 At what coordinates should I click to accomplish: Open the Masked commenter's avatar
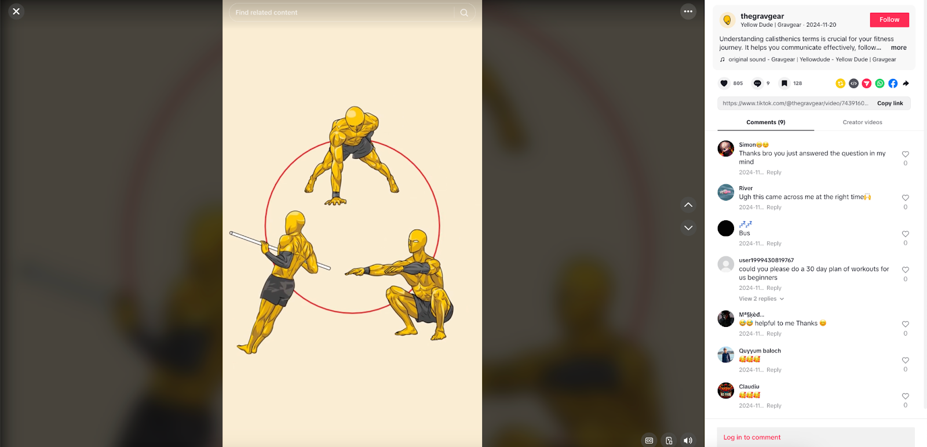726,319
